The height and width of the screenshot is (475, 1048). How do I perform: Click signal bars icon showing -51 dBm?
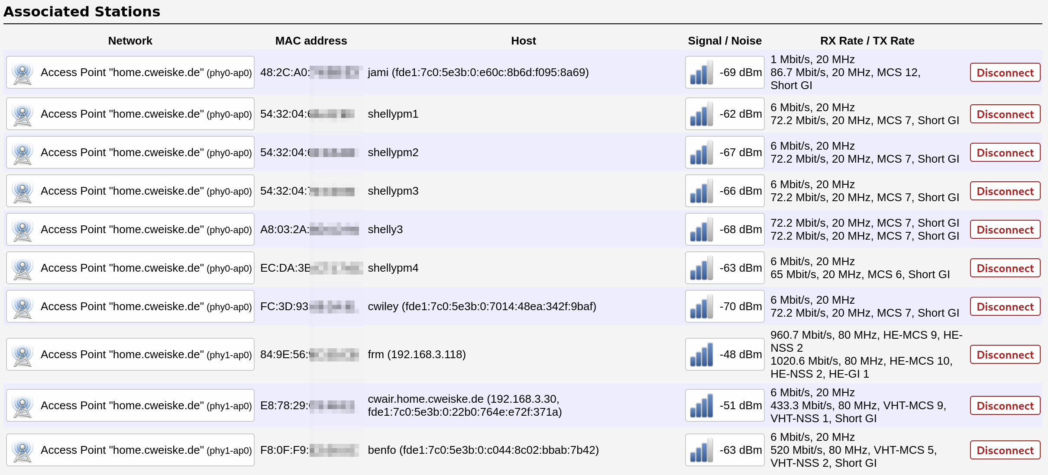[x=701, y=406]
